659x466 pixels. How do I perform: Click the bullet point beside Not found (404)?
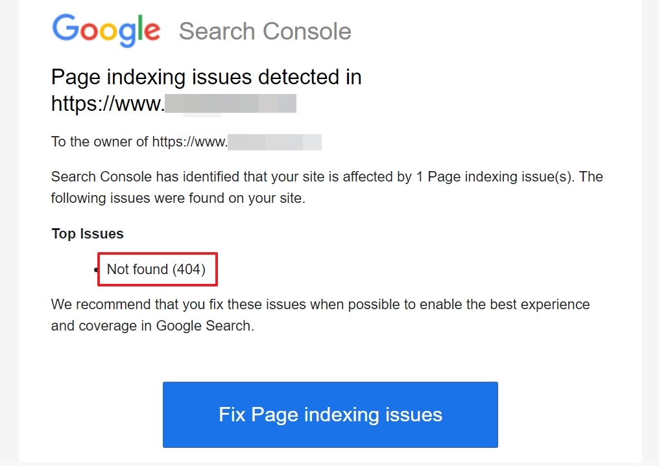[95, 270]
